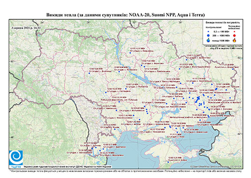Click the UkrGMI spiral logo
Viewport: 251px width, 178px height.
pos(16,158)
